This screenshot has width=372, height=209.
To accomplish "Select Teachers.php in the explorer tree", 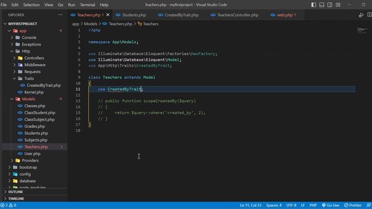I will coord(35,147).
